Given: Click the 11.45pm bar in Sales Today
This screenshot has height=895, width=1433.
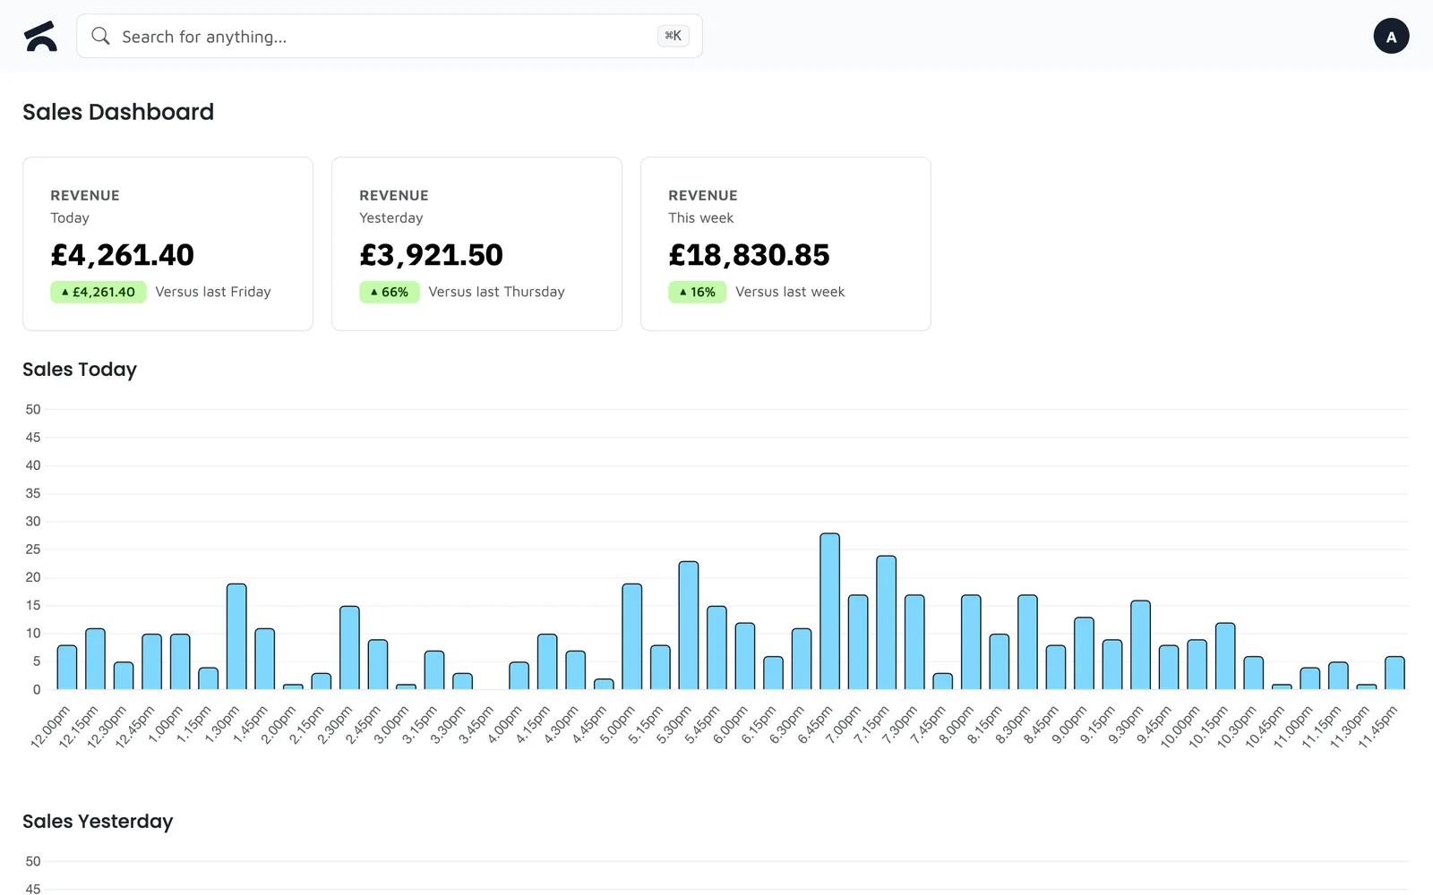Looking at the screenshot, I should click(1394, 673).
